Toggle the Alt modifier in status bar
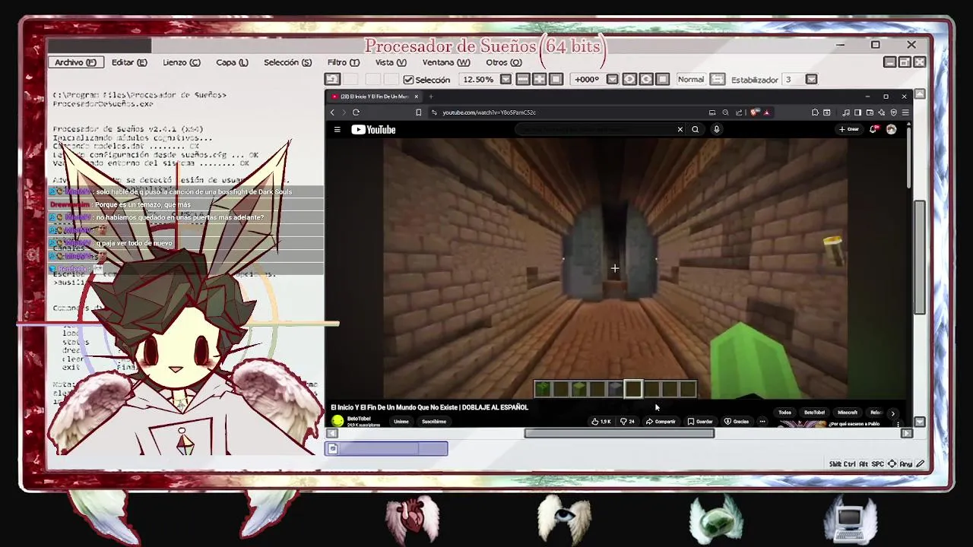973x547 pixels. [x=864, y=463]
